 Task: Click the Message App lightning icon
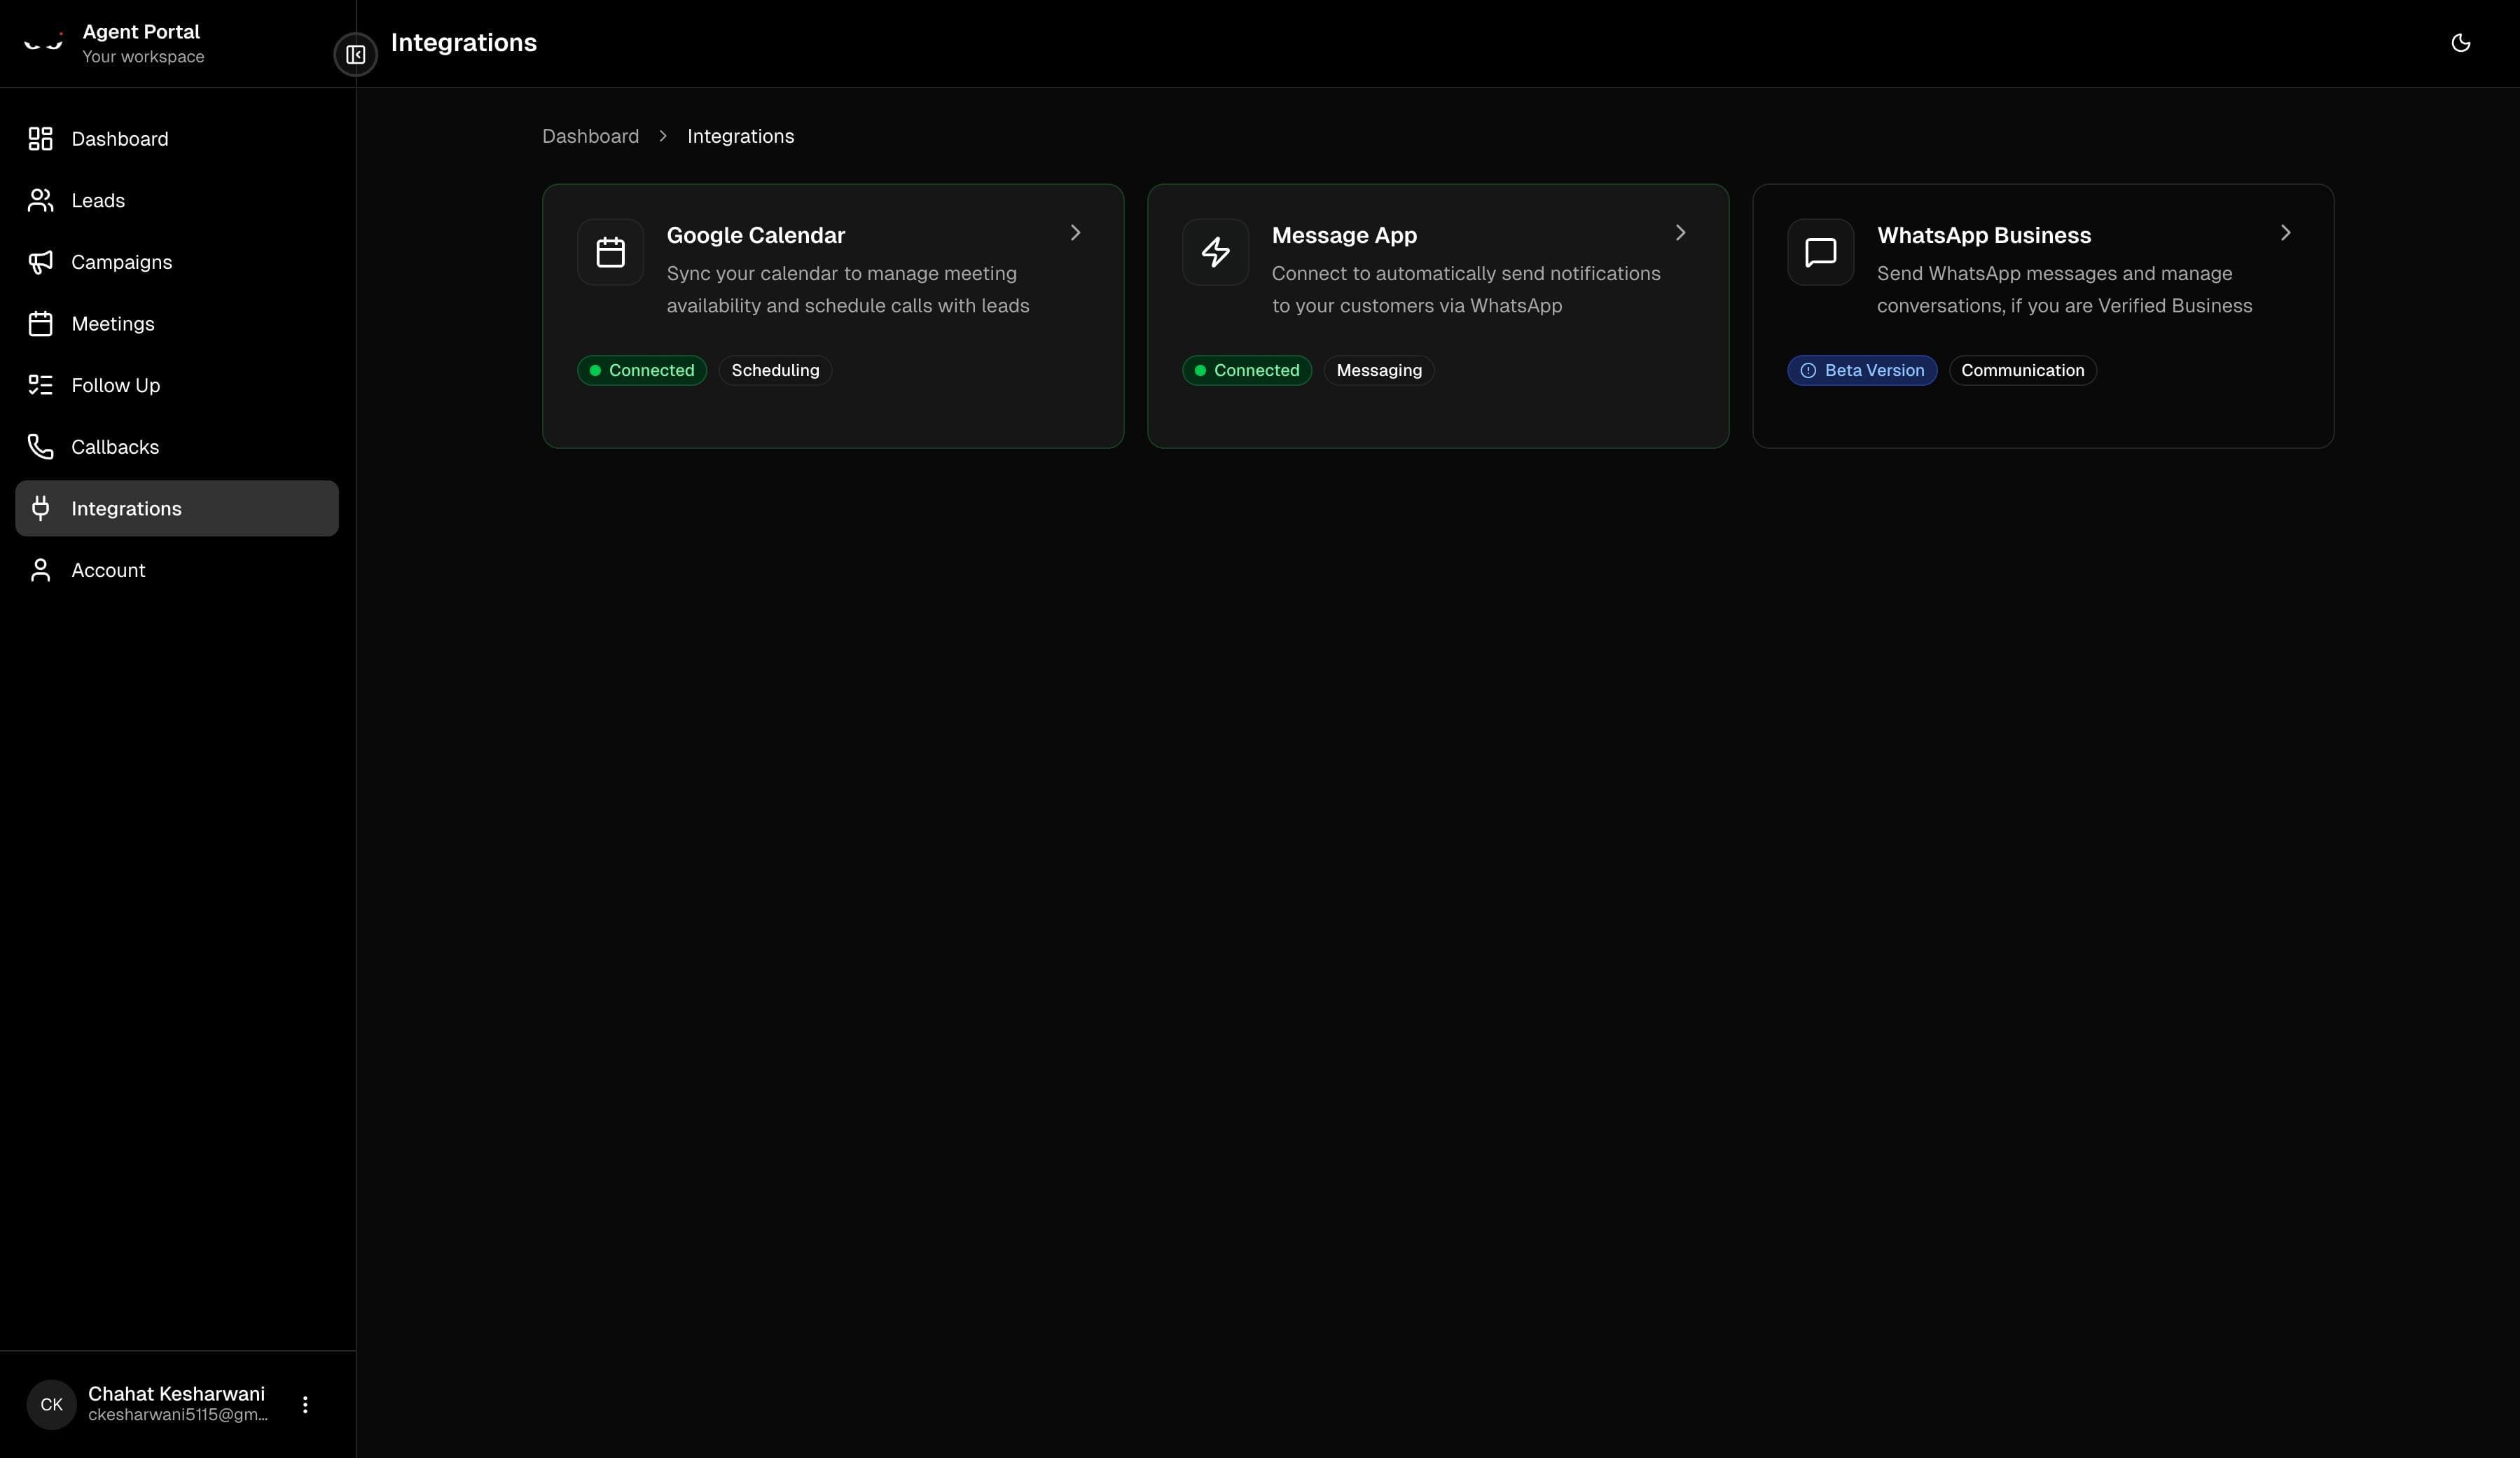click(1215, 251)
